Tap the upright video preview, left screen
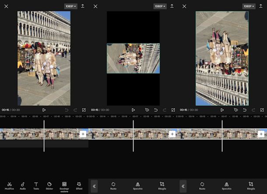 [44, 58]
